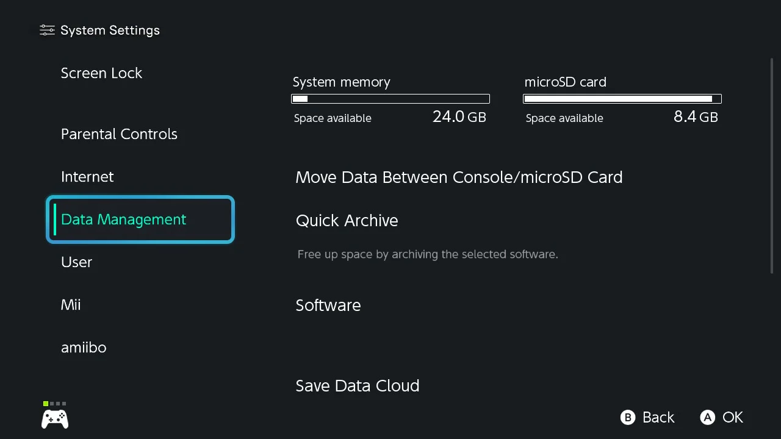
Task: Open the Software data list
Action: coord(328,305)
